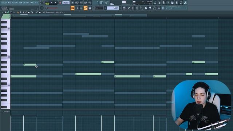Viewport: 233px width, 131px height.
Task: Toggle loop recording
Action: tap(90, 3)
